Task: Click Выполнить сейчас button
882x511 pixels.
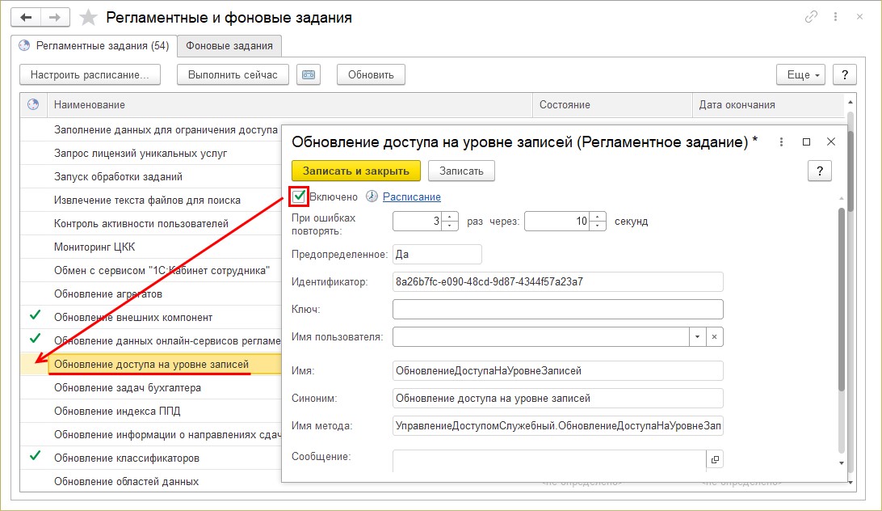Action: pyautogui.click(x=233, y=74)
